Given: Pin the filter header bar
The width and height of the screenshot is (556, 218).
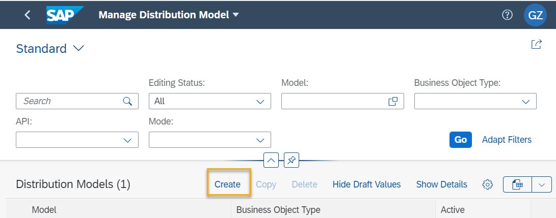Looking at the screenshot, I should point(292,161).
